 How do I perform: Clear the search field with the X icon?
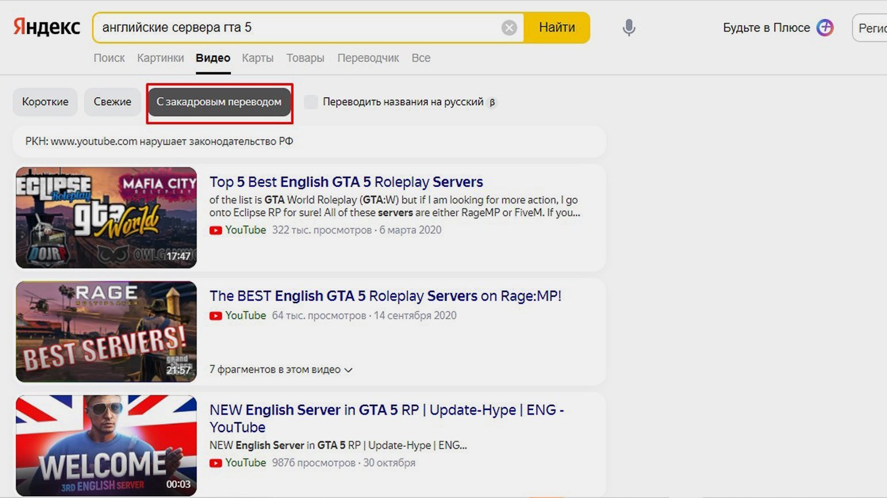(x=509, y=28)
